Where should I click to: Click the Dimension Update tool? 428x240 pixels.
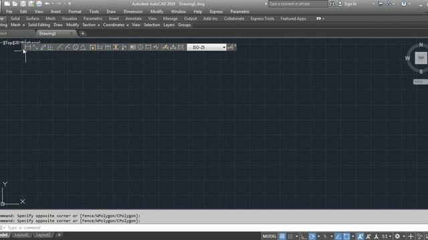tap(181, 47)
